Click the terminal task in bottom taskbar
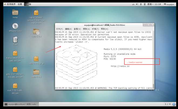Image resolution: width=178 pixels, height=109 pixels. click(21, 104)
